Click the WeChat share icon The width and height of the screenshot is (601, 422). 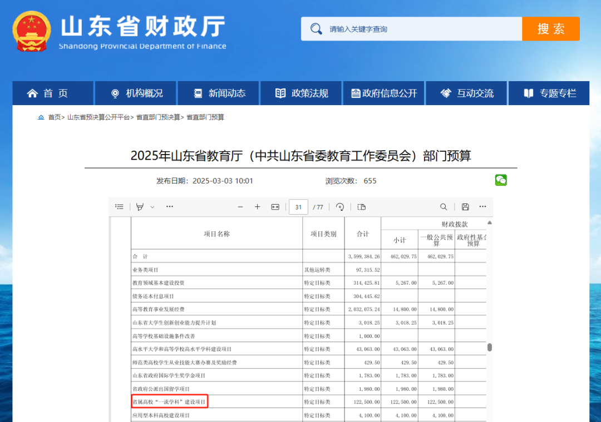[500, 180]
